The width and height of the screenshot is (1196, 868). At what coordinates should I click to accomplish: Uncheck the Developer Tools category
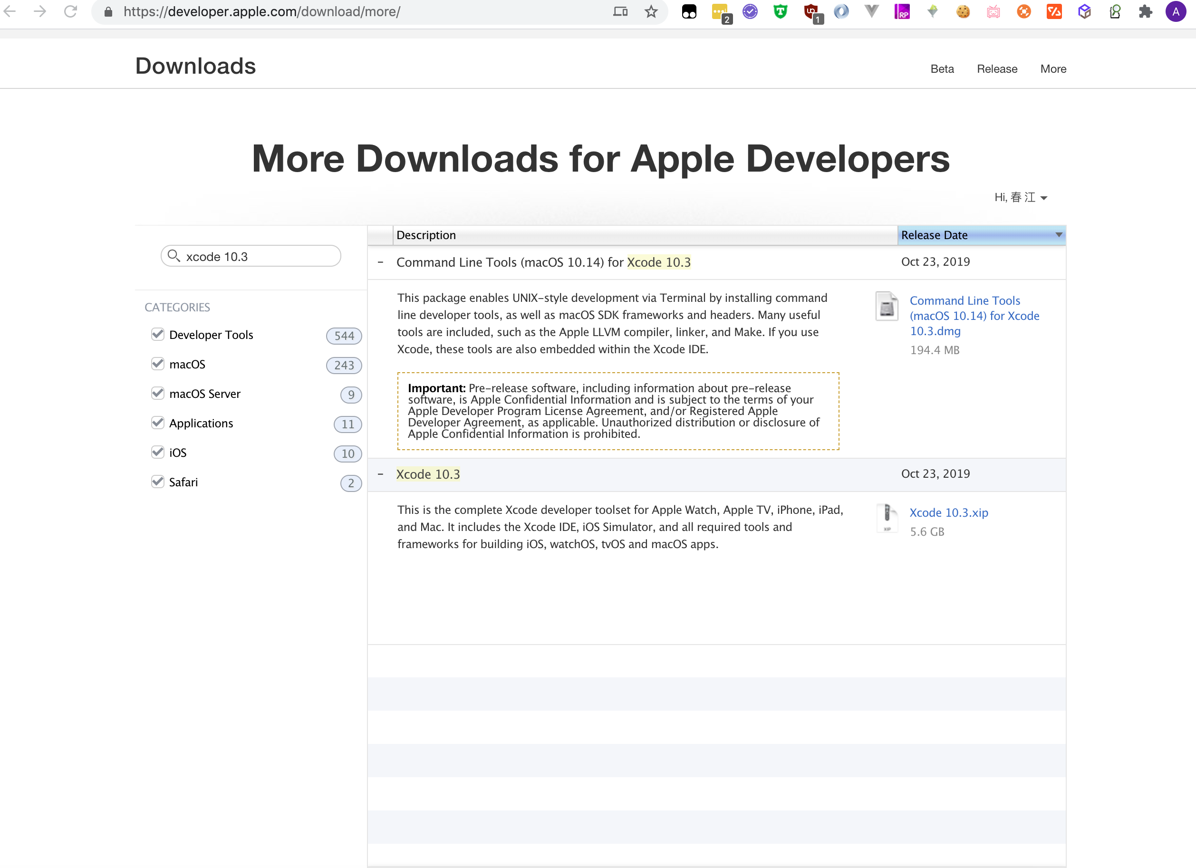point(158,334)
